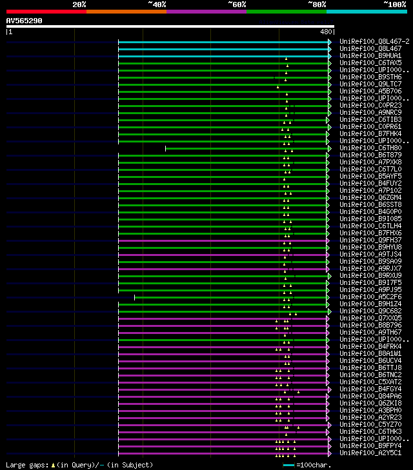The image size is (413, 470).
Task: Click the UniRef100_B6UCV4 label
Action: pos(370,360)
